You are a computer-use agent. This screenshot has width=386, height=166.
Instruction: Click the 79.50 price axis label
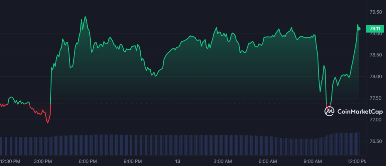coord(375,12)
